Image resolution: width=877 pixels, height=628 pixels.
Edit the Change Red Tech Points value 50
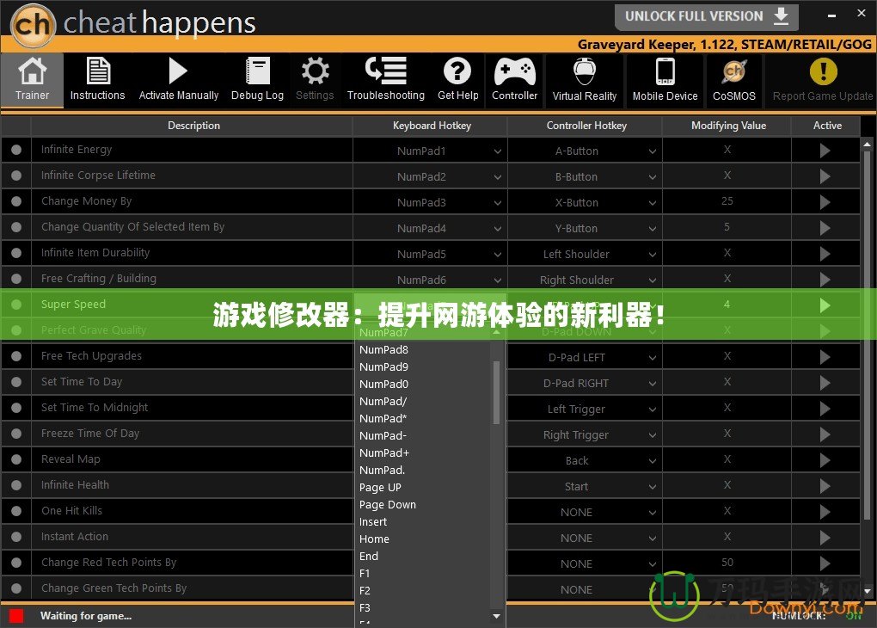click(x=727, y=562)
